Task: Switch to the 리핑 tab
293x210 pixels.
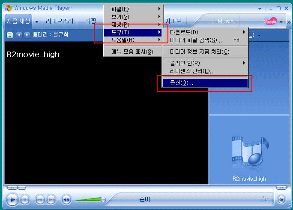Action: [x=91, y=21]
